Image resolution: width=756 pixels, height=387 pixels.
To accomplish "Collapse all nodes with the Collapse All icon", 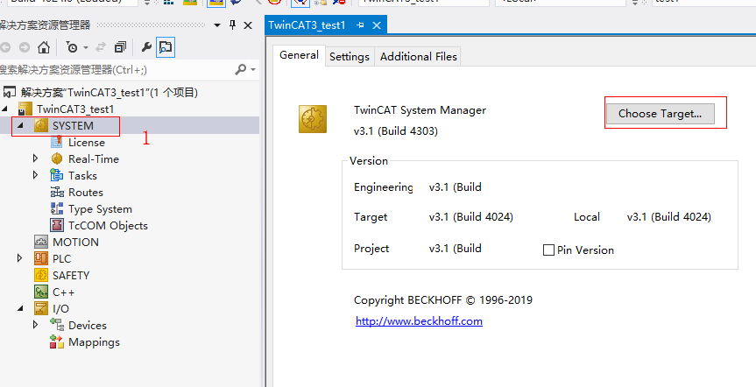I will (x=120, y=47).
